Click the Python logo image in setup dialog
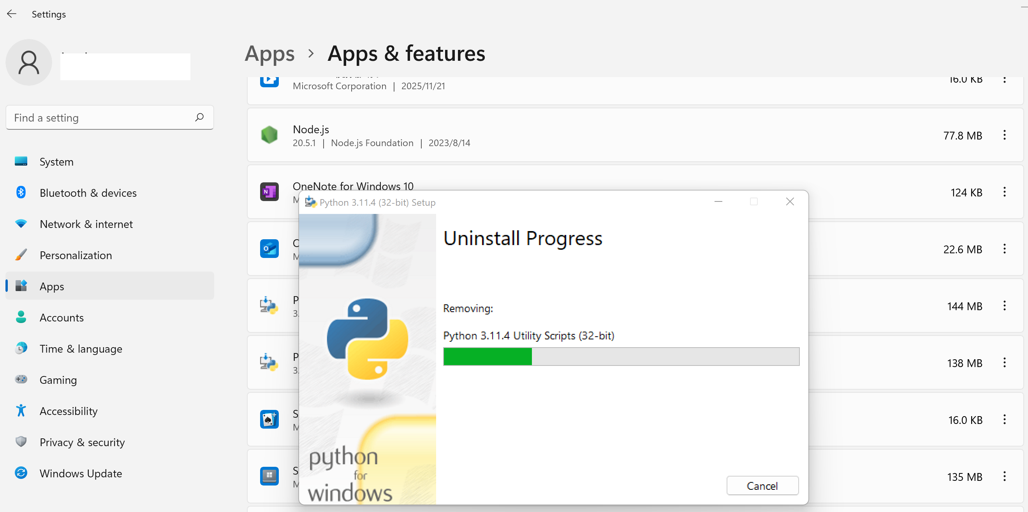 click(x=367, y=339)
